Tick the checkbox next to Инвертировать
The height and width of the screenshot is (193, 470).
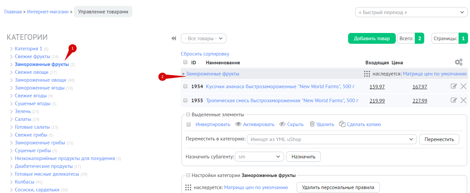pyautogui.click(x=188, y=124)
